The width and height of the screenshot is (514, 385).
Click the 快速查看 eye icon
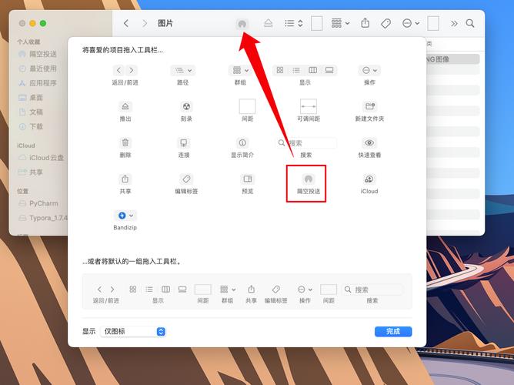coord(369,142)
